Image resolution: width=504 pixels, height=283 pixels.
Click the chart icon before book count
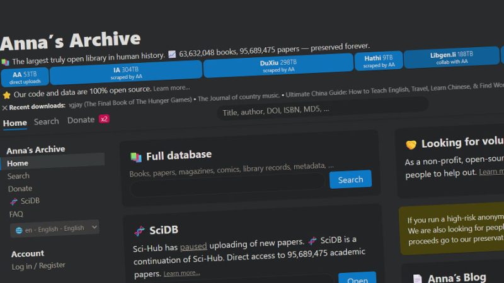click(x=172, y=54)
